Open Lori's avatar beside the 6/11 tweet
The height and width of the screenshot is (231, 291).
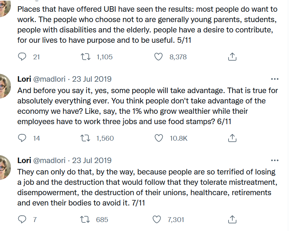[4, 86]
